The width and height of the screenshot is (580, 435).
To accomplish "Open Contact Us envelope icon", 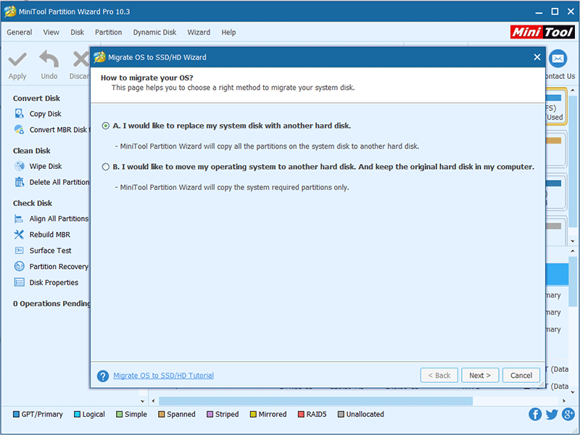I will point(558,59).
